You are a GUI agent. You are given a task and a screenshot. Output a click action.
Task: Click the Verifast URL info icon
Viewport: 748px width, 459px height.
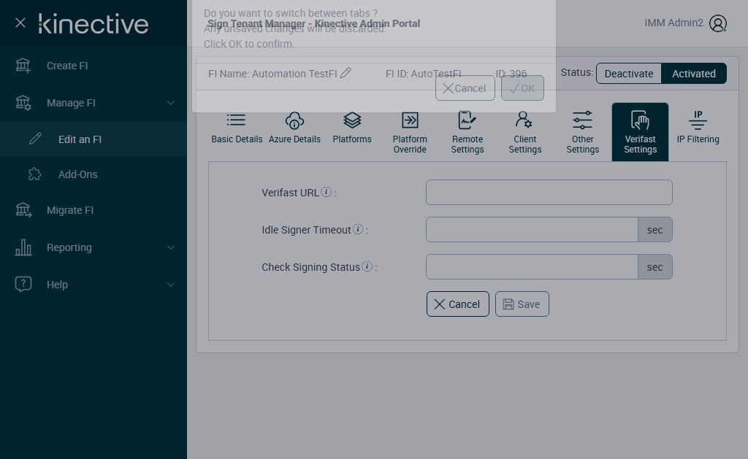327,192
